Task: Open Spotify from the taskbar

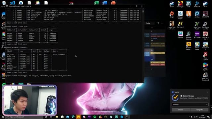Action: click(x=95, y=117)
